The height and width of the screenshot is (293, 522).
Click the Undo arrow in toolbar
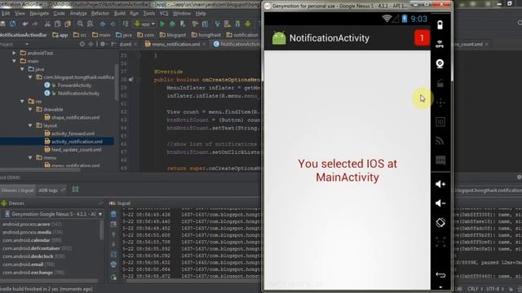[x=25, y=24]
